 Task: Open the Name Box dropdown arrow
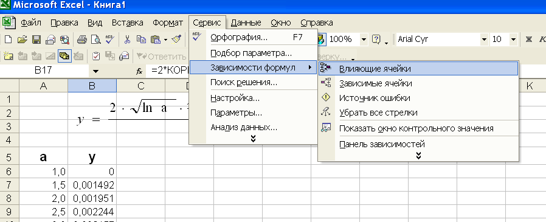pyautogui.click(x=96, y=71)
